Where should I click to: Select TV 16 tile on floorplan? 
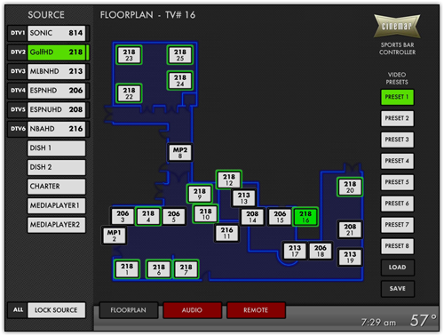tap(305, 217)
